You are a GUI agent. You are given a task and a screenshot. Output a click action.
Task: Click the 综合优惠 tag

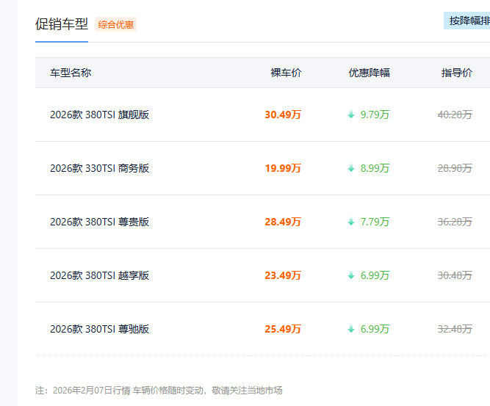[116, 24]
